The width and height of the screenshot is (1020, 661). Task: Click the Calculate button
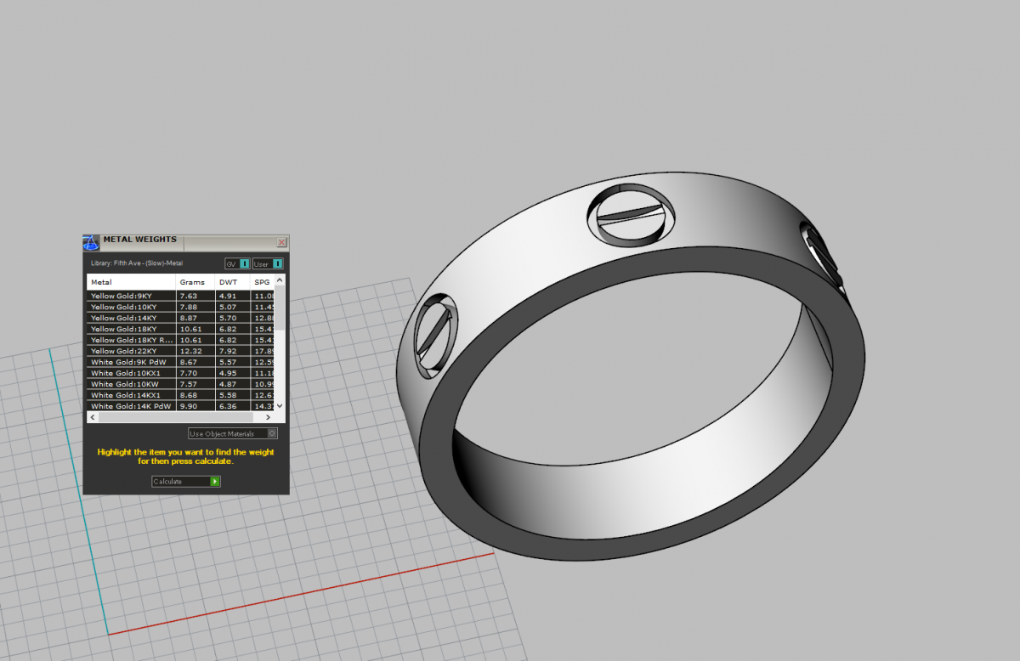pos(186,482)
